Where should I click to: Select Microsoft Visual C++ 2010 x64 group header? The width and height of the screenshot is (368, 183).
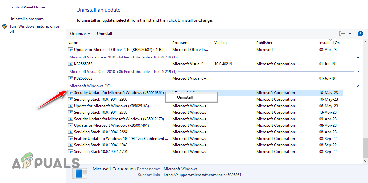tap(123, 57)
